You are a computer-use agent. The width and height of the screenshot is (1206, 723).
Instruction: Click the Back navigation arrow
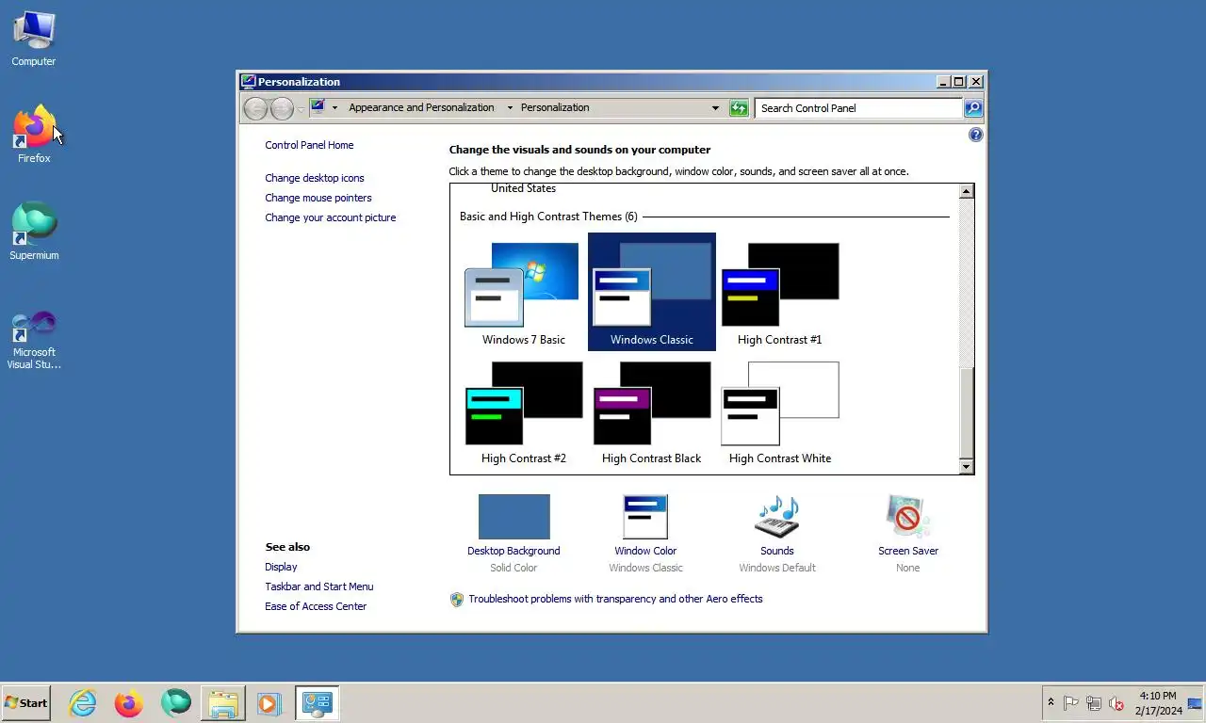tap(255, 108)
